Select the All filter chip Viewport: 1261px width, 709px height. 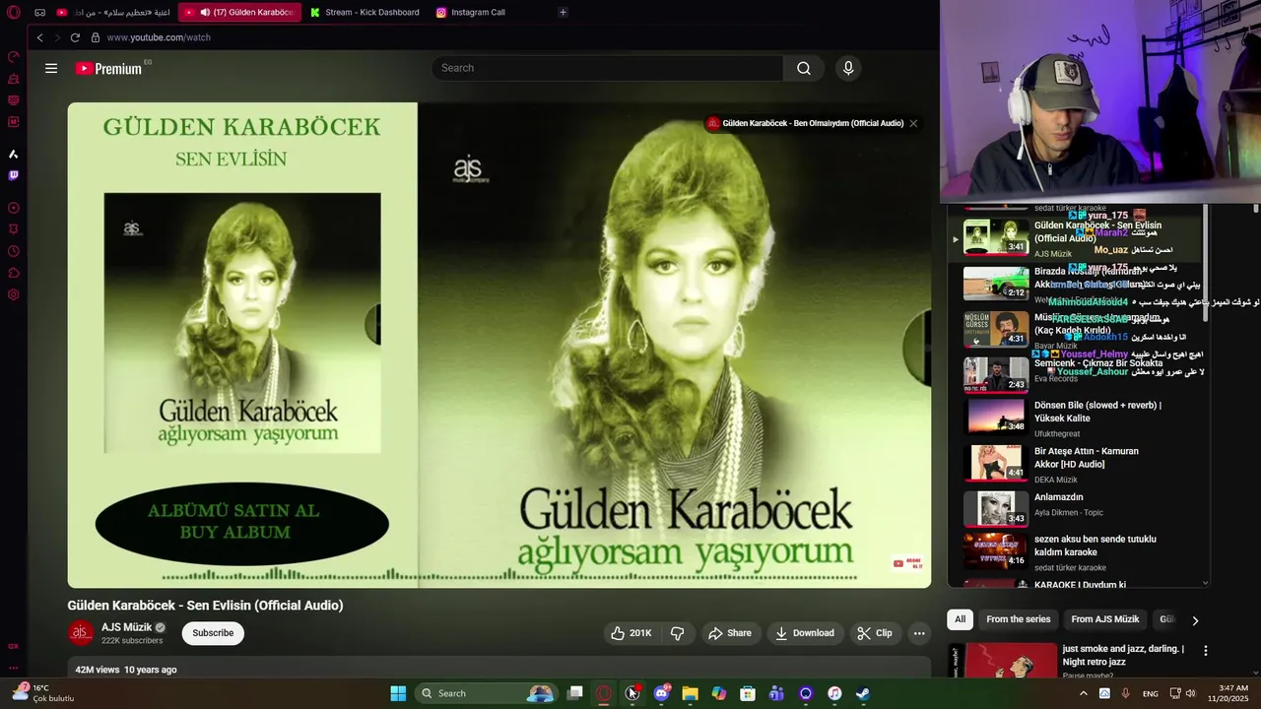pyautogui.click(x=960, y=619)
